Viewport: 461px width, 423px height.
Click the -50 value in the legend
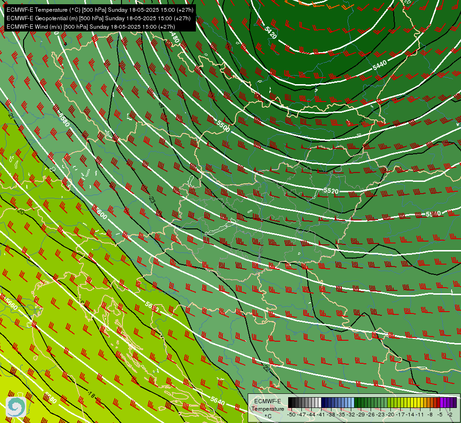tap(291, 415)
